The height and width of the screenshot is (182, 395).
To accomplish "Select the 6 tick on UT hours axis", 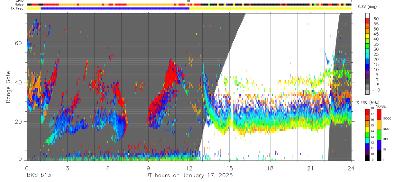I will [108, 168].
